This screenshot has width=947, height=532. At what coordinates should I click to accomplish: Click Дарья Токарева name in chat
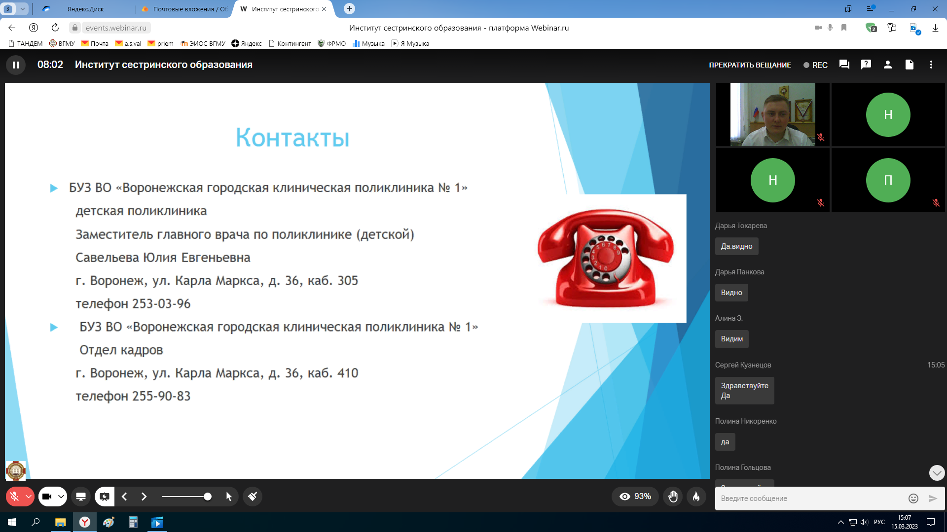[x=741, y=226]
